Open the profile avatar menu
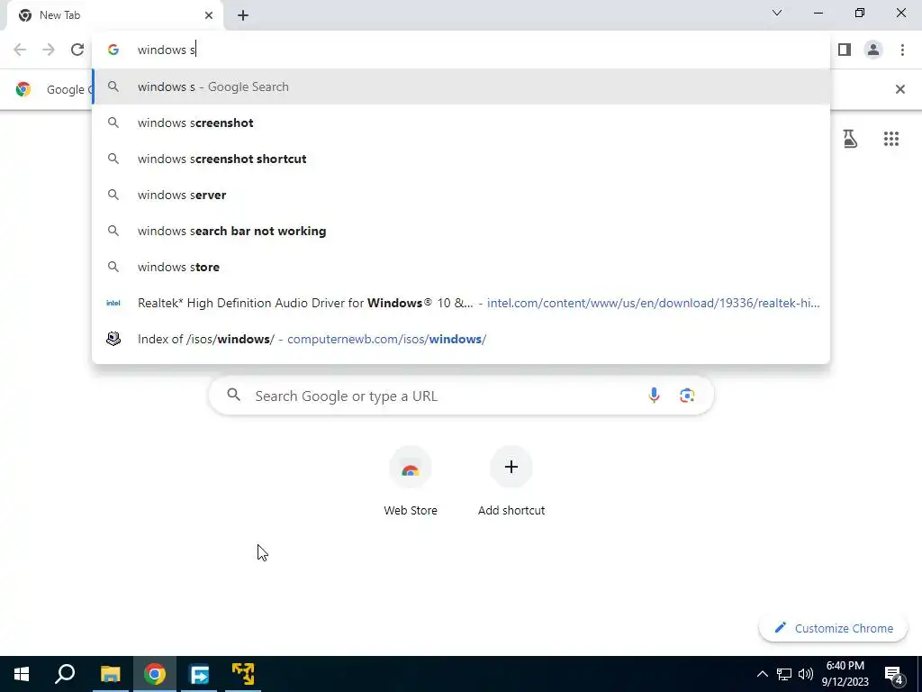 [x=873, y=50]
